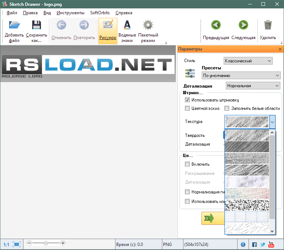Image resolution: width=284 pixels, height=250 pixels.
Task: Click the Отменить undo arrow
Action: click(61, 25)
